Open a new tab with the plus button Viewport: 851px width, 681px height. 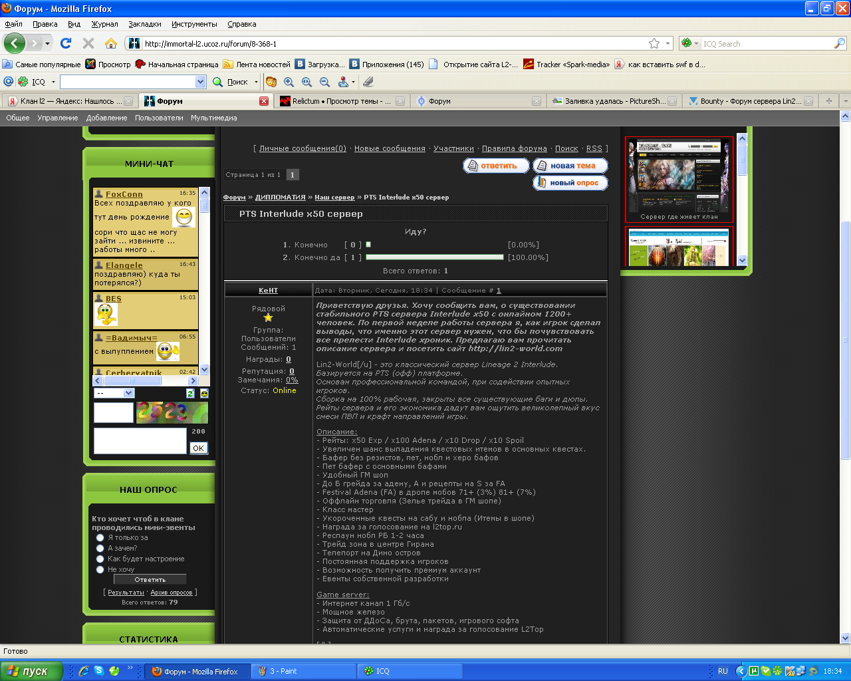828,101
